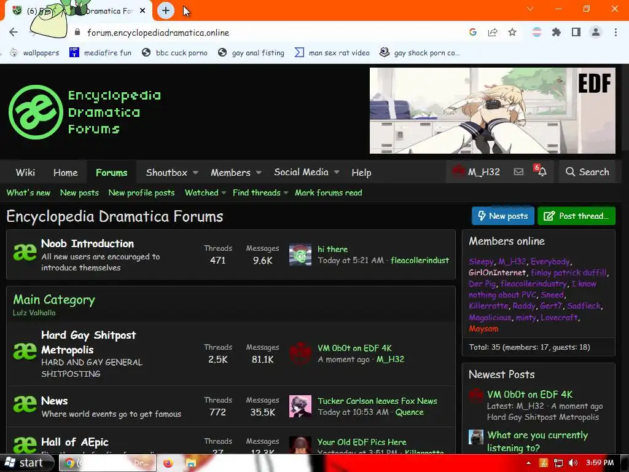Click the ae icon beside News
Viewport: 629px width, 472px height.
pyautogui.click(x=25, y=404)
